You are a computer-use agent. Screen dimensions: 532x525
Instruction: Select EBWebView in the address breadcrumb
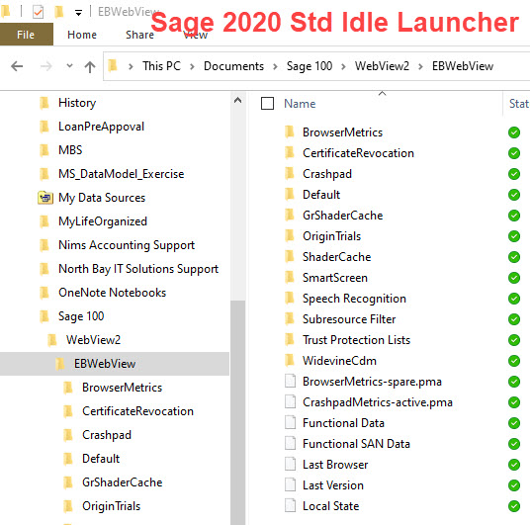pyautogui.click(x=463, y=66)
